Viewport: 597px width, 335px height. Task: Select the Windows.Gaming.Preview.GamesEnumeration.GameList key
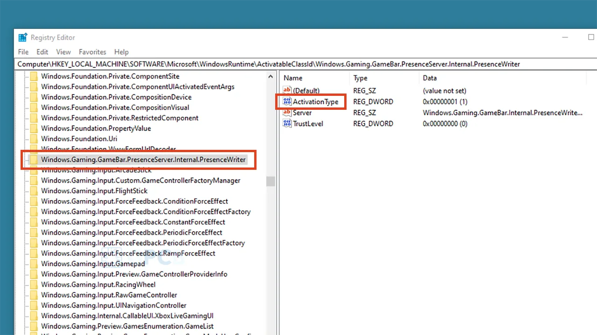tap(127, 326)
